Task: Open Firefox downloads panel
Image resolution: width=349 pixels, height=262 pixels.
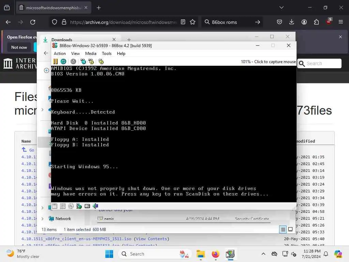Action: click(x=292, y=22)
